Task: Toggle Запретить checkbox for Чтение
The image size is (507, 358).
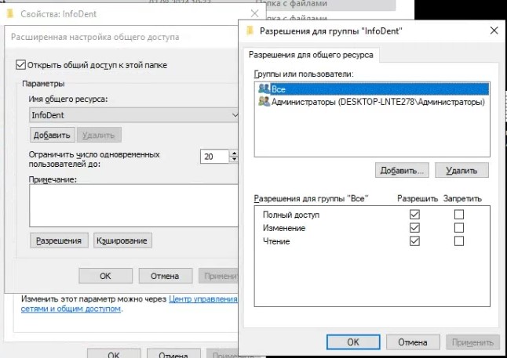Action: 459,241
